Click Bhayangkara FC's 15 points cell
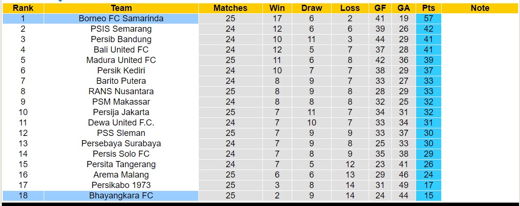This screenshot has width=520, height=206. [x=428, y=196]
